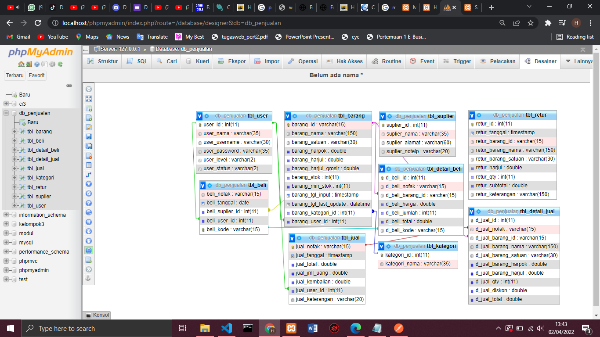600x337 pixels.
Task: Open settings via sidebar gear icon
Action: 52,64
